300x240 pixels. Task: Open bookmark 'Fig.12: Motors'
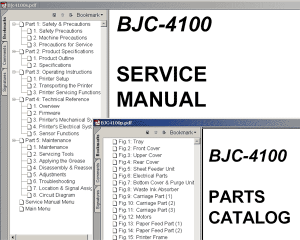(x=135, y=216)
